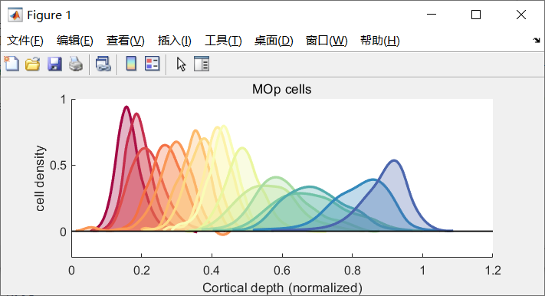Open the 文件(F) menu
The width and height of the screenshot is (545, 296).
tap(25, 41)
